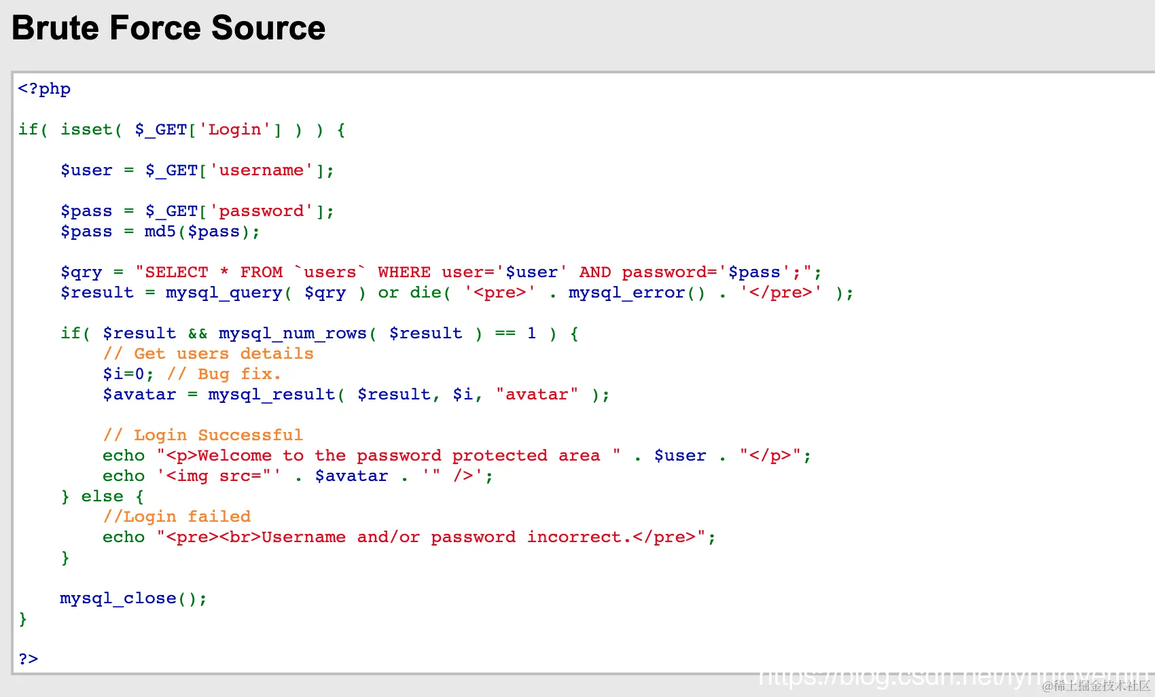This screenshot has width=1155, height=697.
Task: Click the $i=0 Bug fix line
Action: click(192, 374)
